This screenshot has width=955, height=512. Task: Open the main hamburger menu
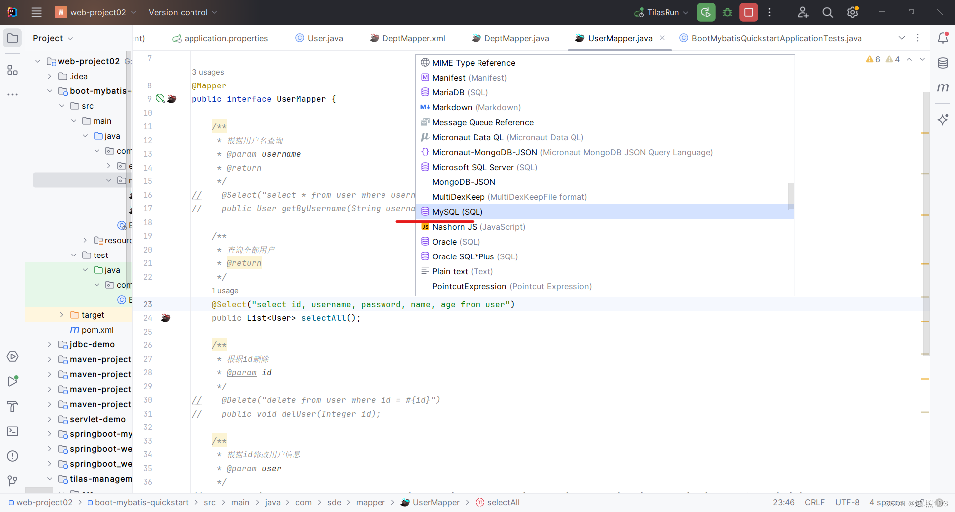[x=37, y=12]
